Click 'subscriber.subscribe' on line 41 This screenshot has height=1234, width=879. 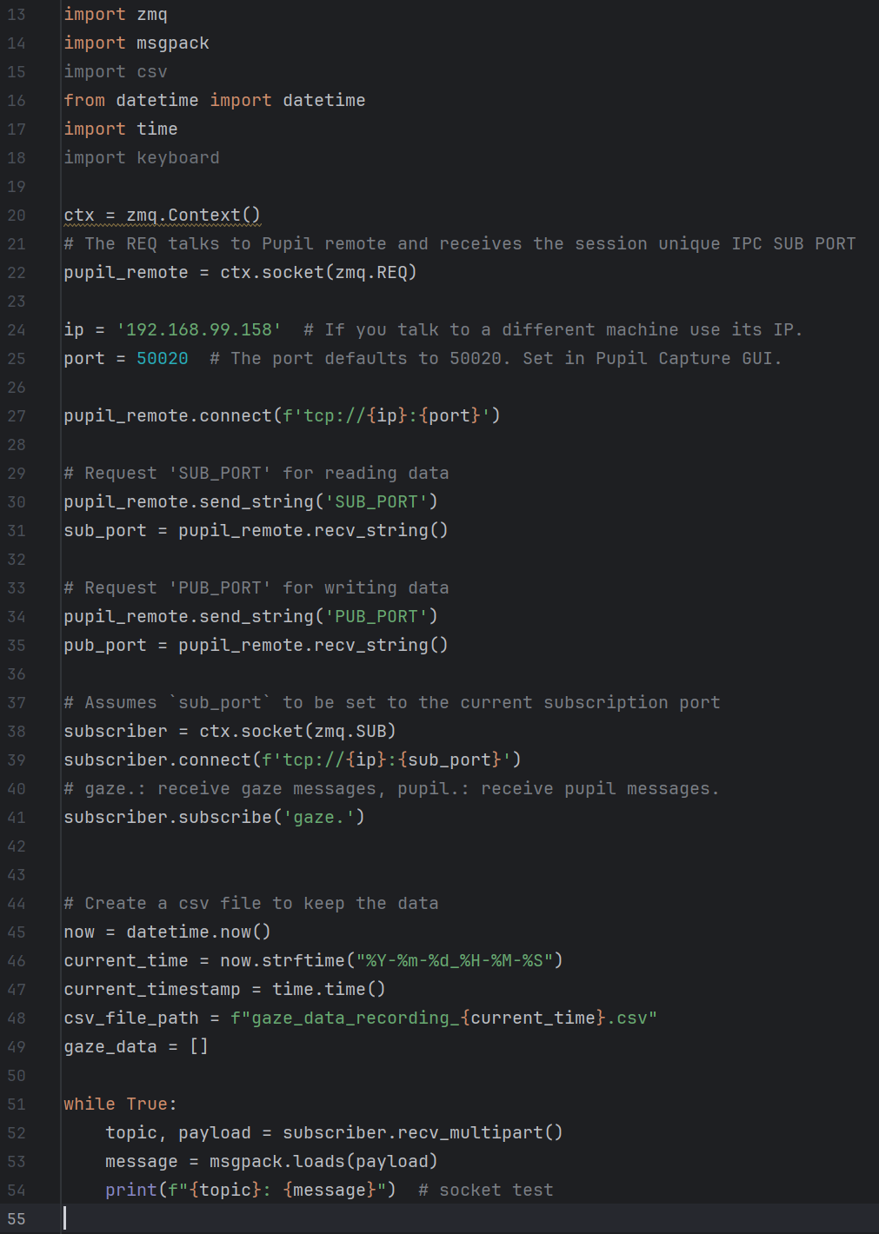(x=168, y=818)
